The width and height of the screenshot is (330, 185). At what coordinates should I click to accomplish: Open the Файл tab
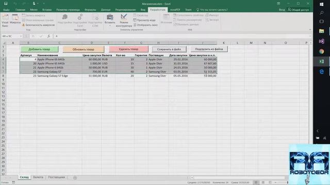[x=6, y=10]
